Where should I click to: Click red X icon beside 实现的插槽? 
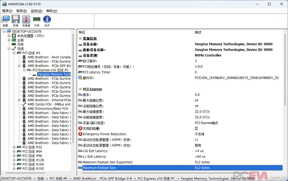point(80,128)
